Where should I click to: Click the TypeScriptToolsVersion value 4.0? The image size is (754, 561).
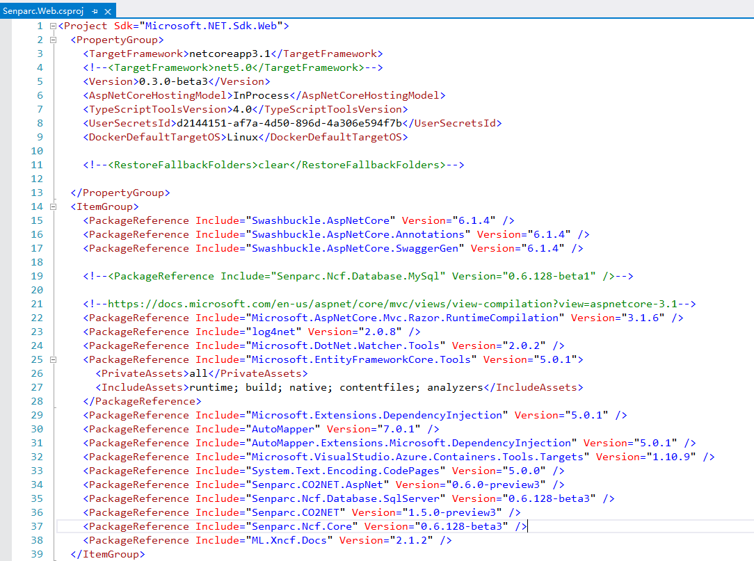click(x=242, y=109)
